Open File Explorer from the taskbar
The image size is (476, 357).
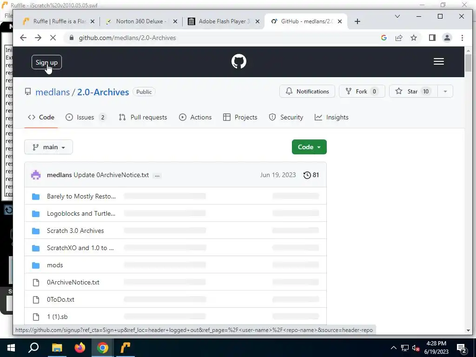click(57, 348)
